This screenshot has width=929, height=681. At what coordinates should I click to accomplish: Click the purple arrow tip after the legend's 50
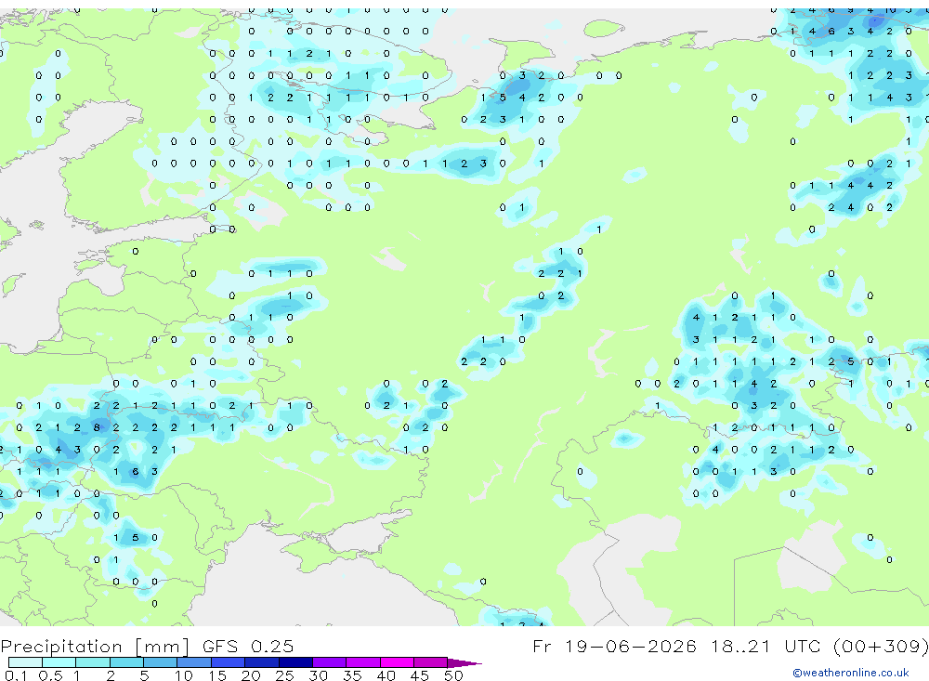coord(464,663)
